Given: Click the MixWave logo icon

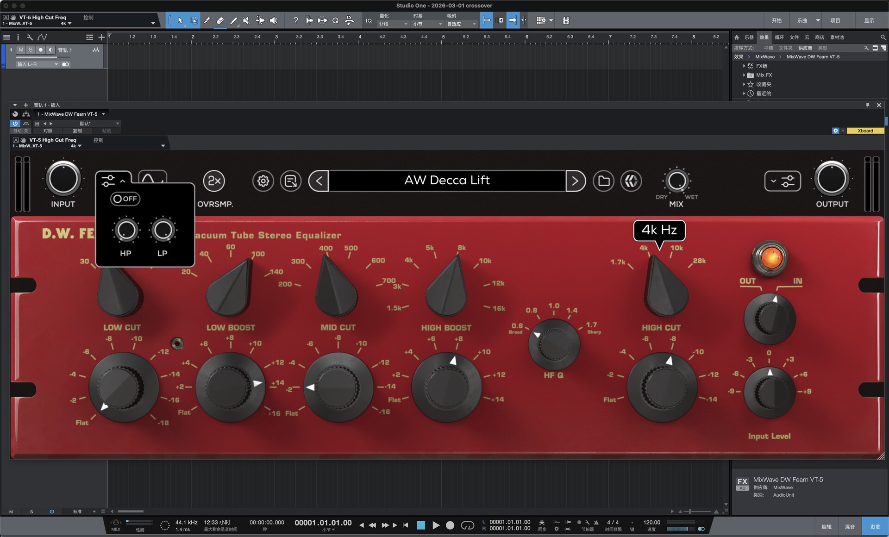Looking at the screenshot, I should coord(631,181).
